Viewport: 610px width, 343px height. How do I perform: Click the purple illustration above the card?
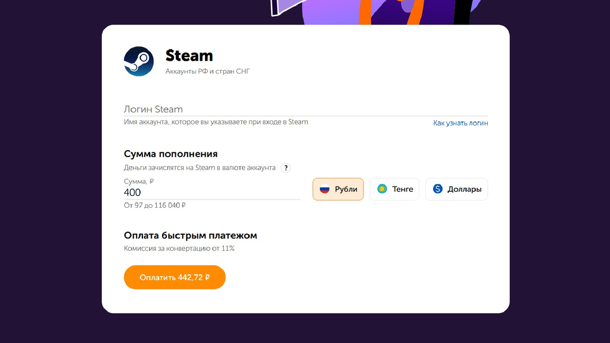pos(376,12)
